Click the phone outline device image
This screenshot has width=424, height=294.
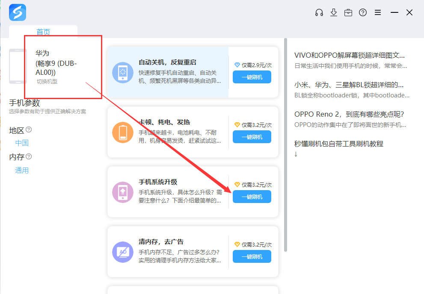(18, 66)
